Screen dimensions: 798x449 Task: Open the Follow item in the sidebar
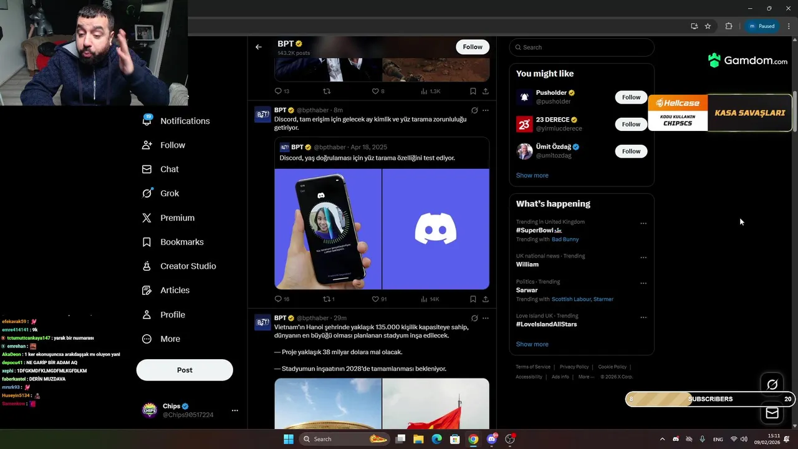[164, 145]
